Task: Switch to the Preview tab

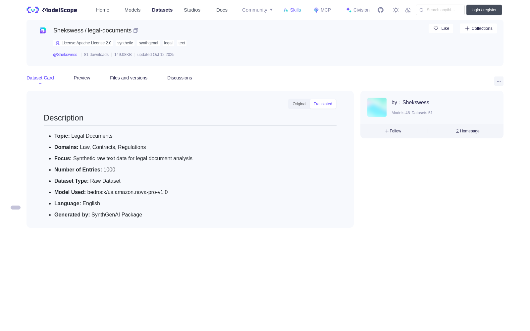Action: click(82, 78)
